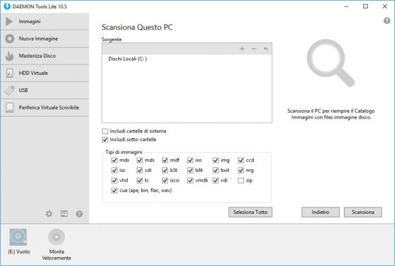Uncheck Includi sotto-cartelle
395x266 pixels.
click(x=105, y=140)
